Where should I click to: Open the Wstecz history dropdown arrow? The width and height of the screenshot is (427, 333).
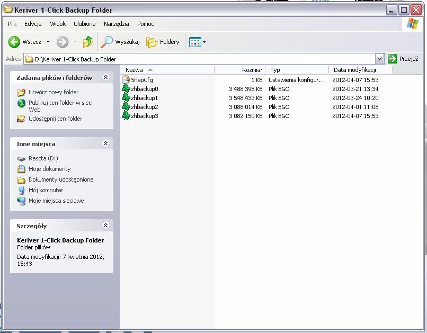pos(48,42)
